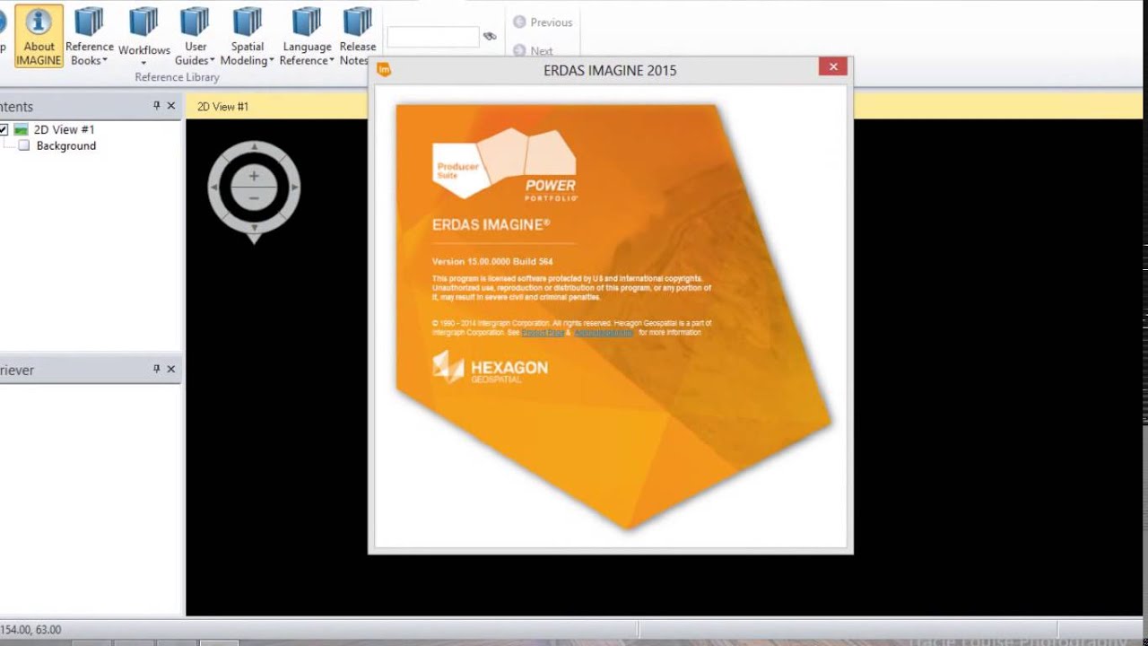Close the ERDAS IMAGINE 2015 dialog
Screen dimensions: 1148x646
833,66
